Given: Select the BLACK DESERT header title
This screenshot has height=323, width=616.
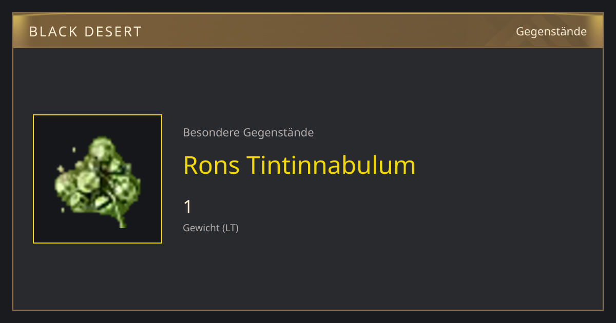Looking at the screenshot, I should pyautogui.click(x=85, y=32).
